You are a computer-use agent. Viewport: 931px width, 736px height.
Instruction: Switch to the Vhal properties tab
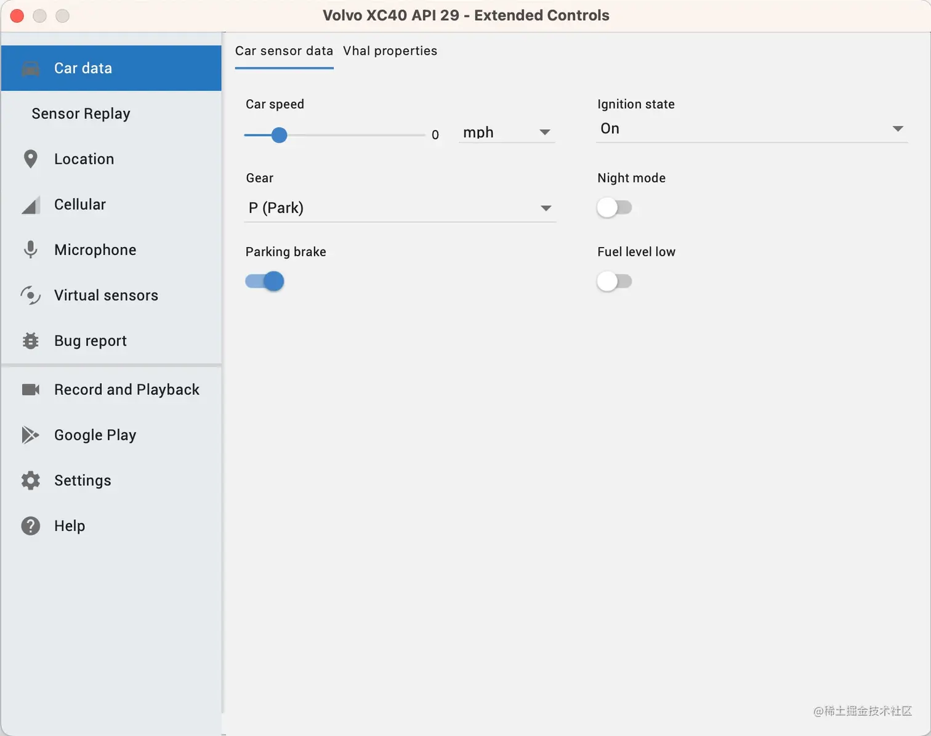tap(390, 51)
